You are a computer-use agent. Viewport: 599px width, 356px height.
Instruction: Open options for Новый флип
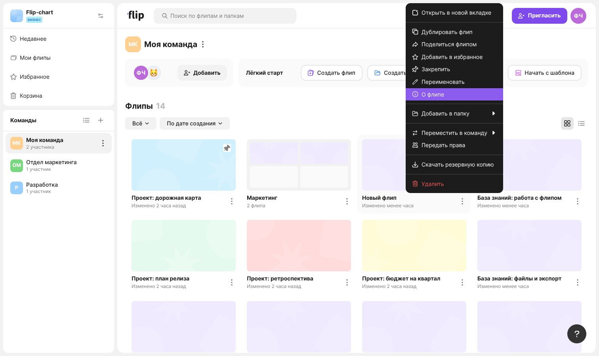click(462, 201)
